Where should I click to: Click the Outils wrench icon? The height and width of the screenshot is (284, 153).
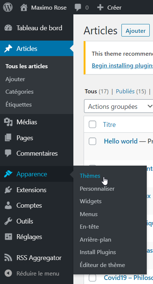pos(8,221)
